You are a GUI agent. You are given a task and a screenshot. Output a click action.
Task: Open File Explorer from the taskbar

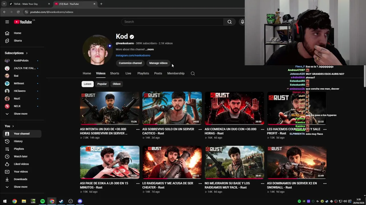point(24,201)
